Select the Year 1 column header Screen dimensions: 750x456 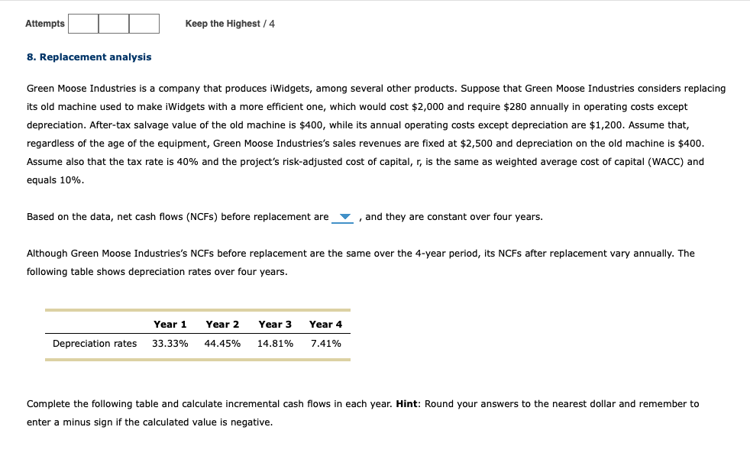[170, 324]
